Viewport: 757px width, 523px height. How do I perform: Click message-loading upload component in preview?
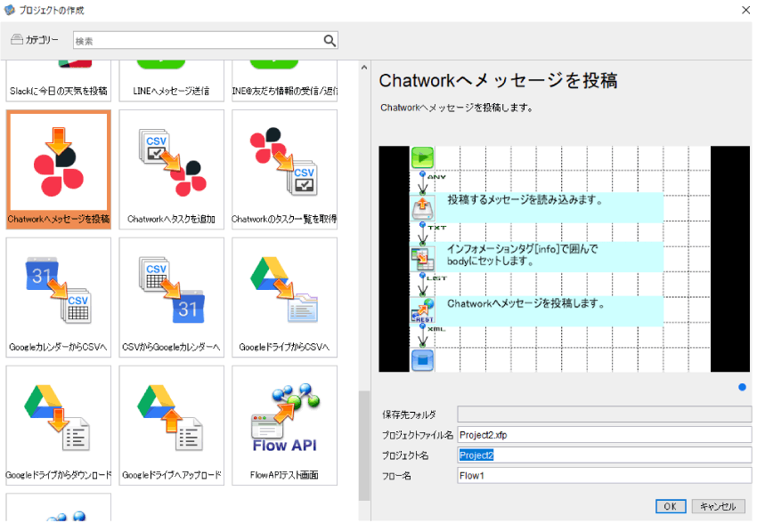tap(422, 208)
